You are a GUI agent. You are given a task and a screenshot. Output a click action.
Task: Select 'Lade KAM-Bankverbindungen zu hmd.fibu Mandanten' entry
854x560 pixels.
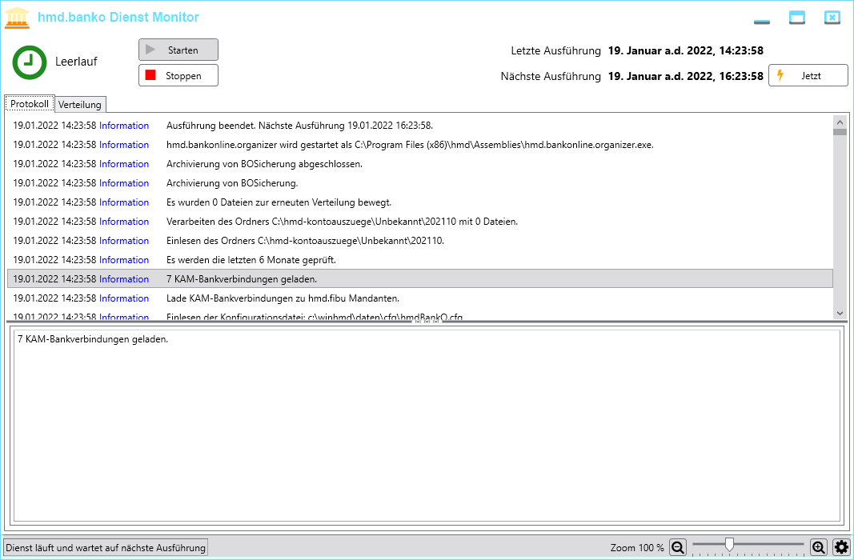coord(283,298)
